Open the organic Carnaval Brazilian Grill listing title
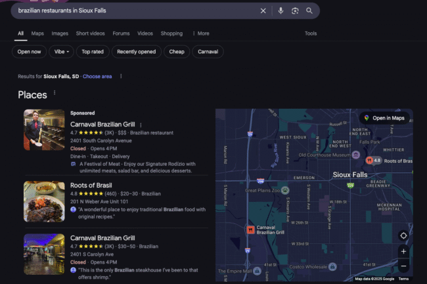Viewport: 427px width, 284px height. pyautogui.click(x=102, y=238)
